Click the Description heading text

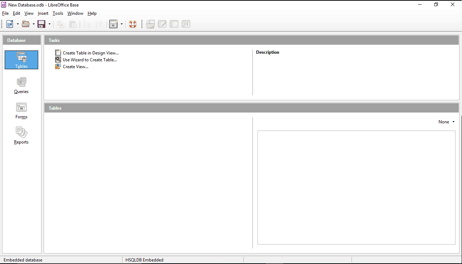tap(268, 52)
